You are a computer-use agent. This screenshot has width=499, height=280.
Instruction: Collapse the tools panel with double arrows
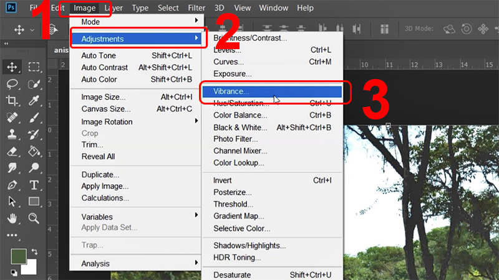(x=6, y=44)
